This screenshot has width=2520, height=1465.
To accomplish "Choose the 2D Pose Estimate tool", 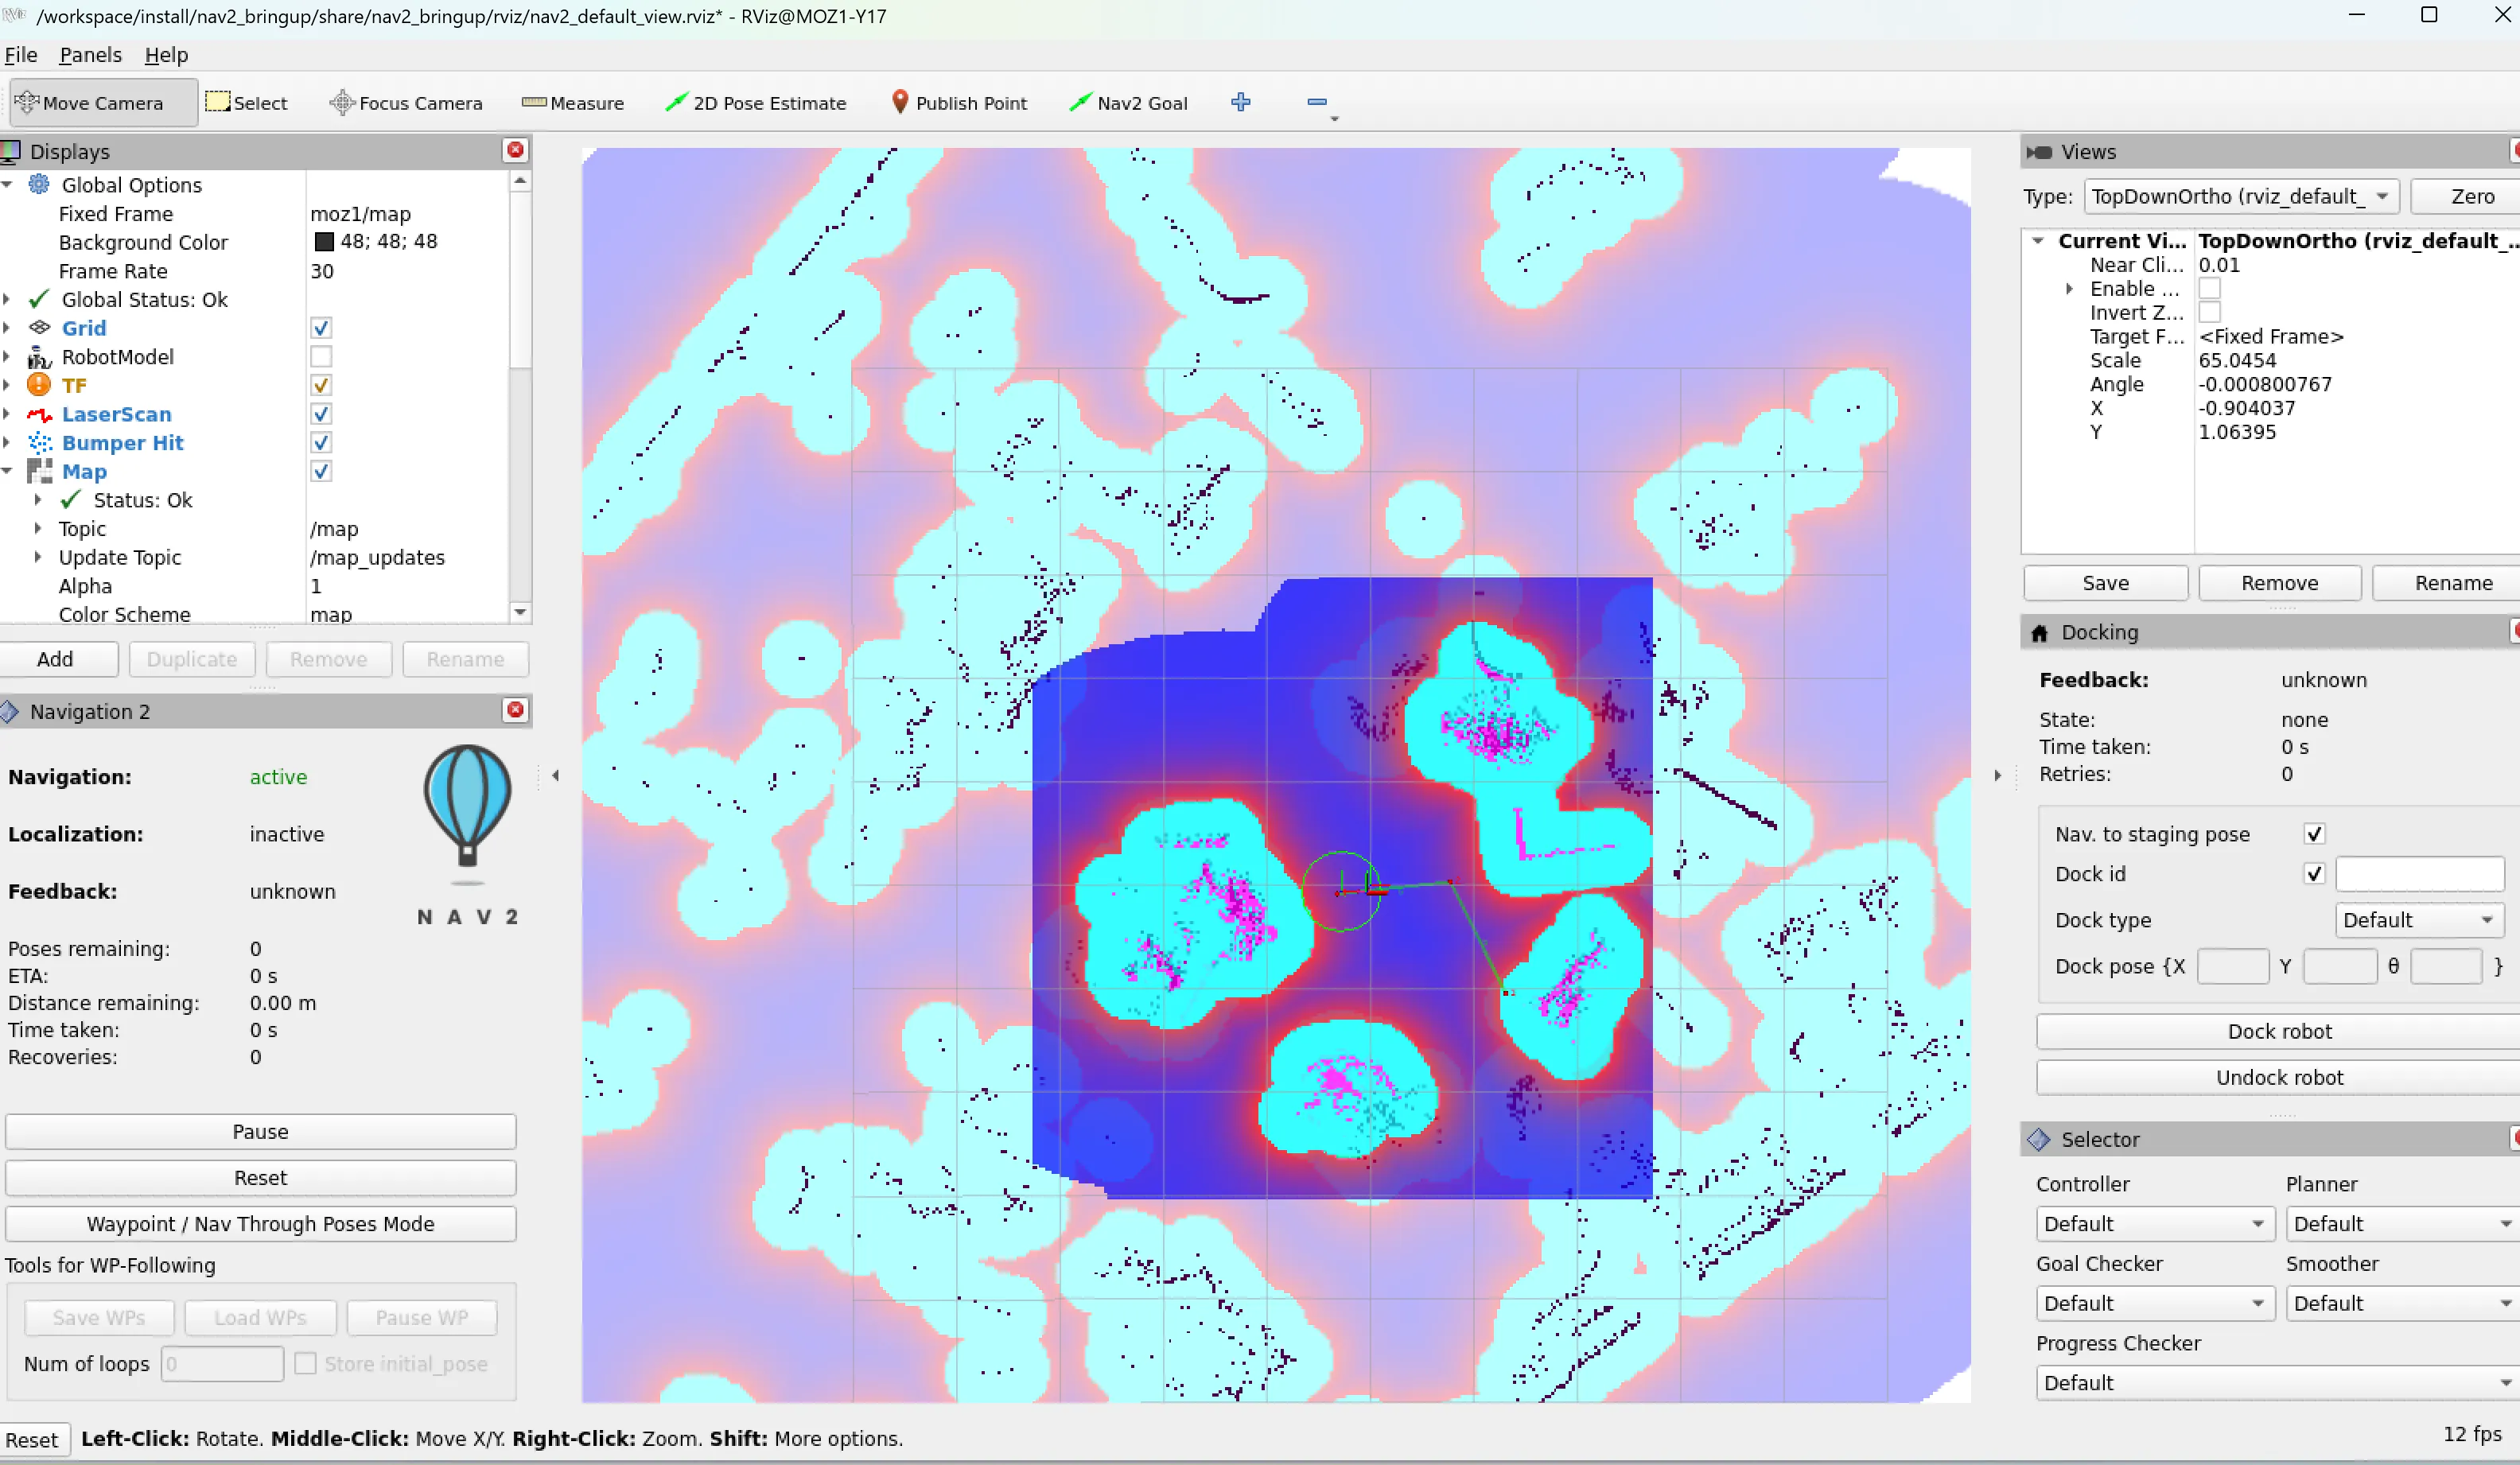I will click(756, 103).
